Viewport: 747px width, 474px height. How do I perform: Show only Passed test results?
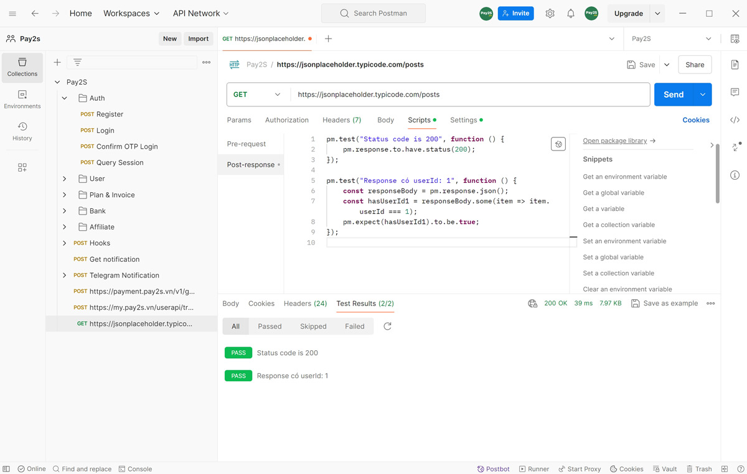(270, 327)
